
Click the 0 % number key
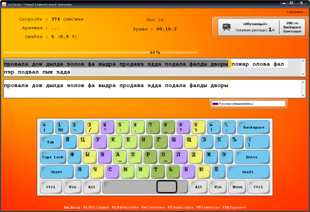coord(198,127)
